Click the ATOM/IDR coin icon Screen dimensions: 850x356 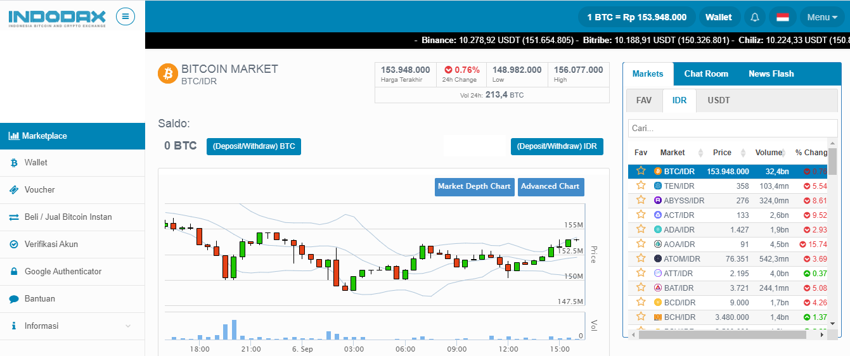click(x=658, y=258)
